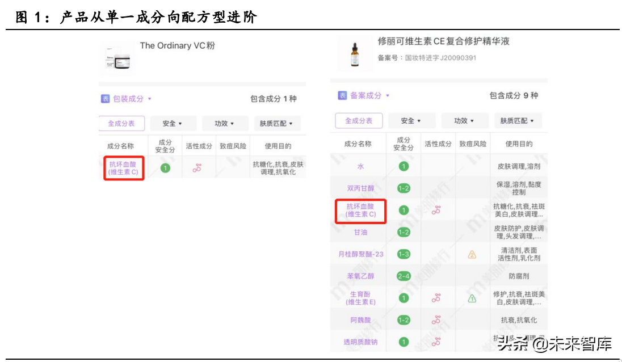
Task: Select 全成分表 tab in 修丽可 panel
Action: [x=359, y=120]
